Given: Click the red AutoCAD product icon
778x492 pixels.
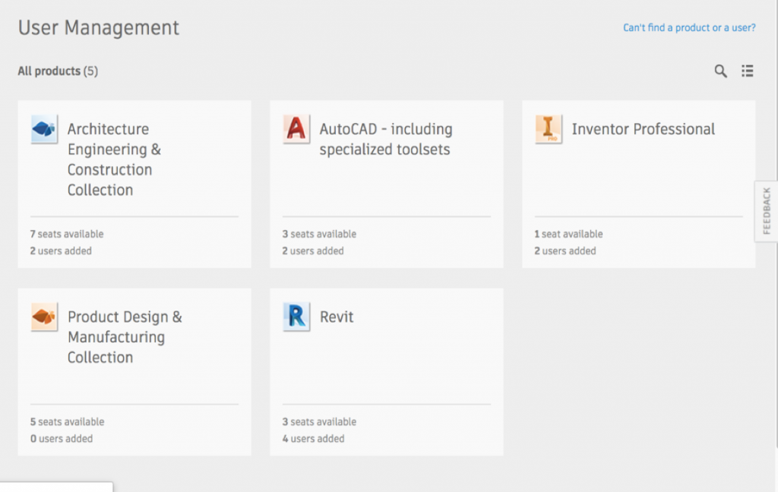Looking at the screenshot, I should [x=296, y=129].
